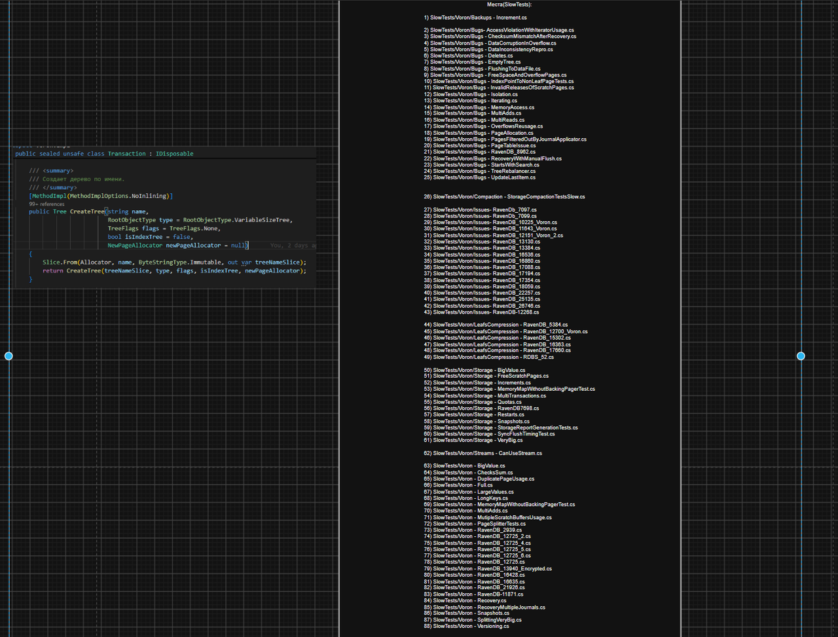The width and height of the screenshot is (838, 637).
Task: Click the 'Storage - MultiTransactions.cs' line
Action: 485,395
